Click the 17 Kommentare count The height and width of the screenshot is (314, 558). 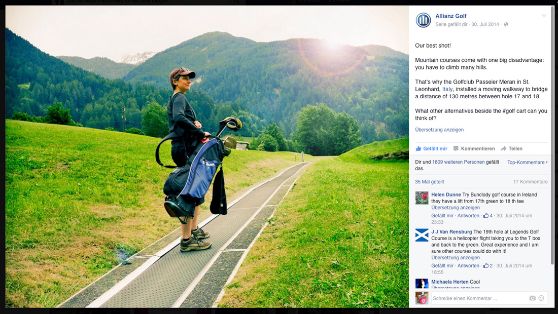530,181
